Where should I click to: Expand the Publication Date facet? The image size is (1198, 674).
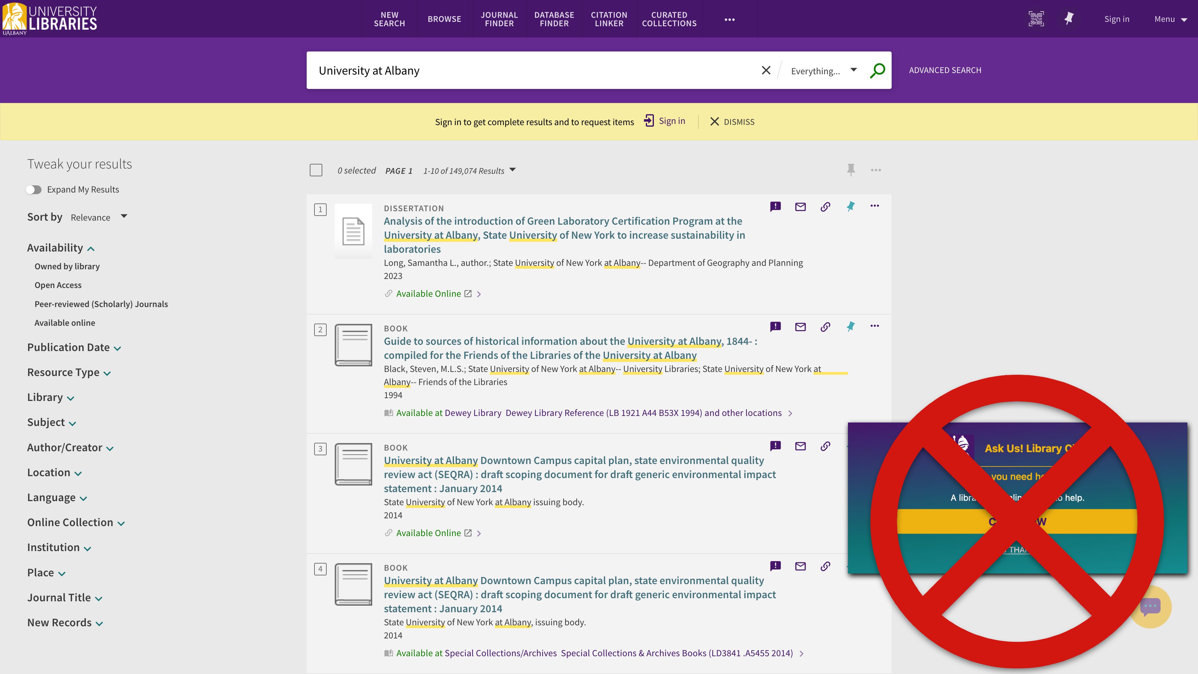click(x=74, y=348)
